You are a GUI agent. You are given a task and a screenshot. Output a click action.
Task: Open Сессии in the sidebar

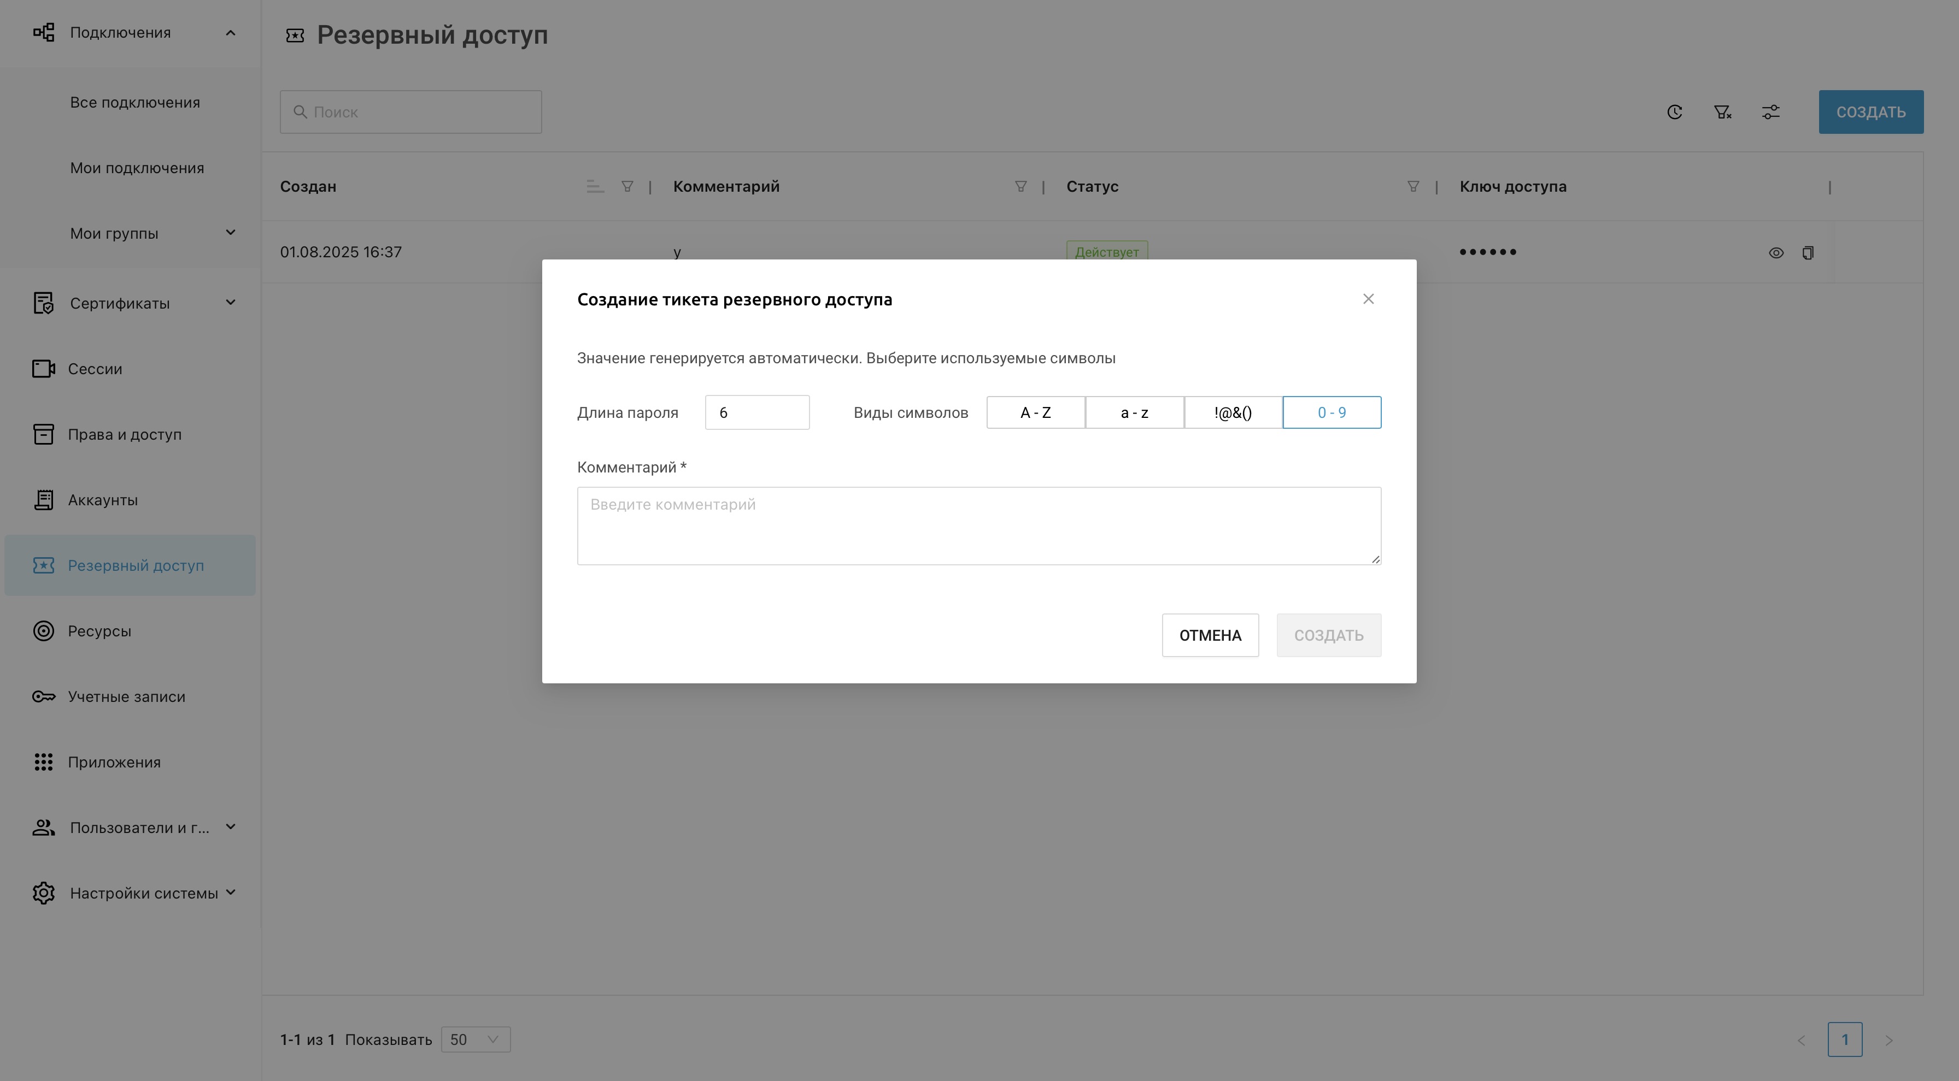click(95, 369)
